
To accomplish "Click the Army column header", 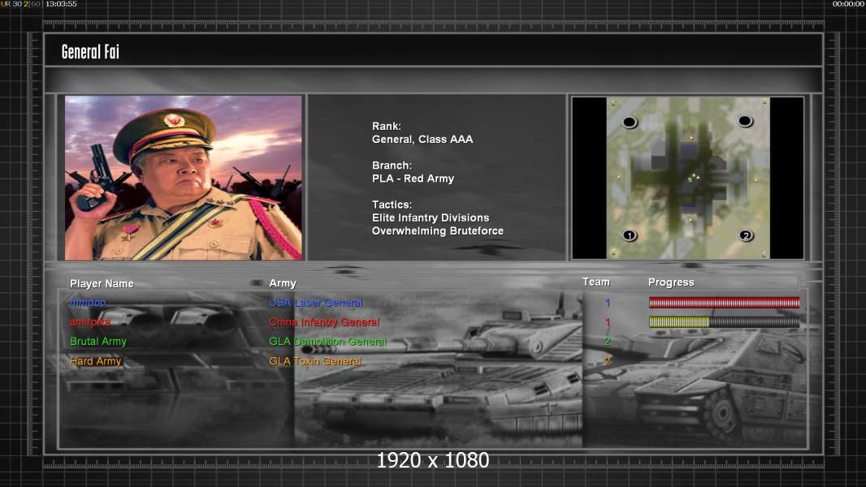I will pos(283,283).
